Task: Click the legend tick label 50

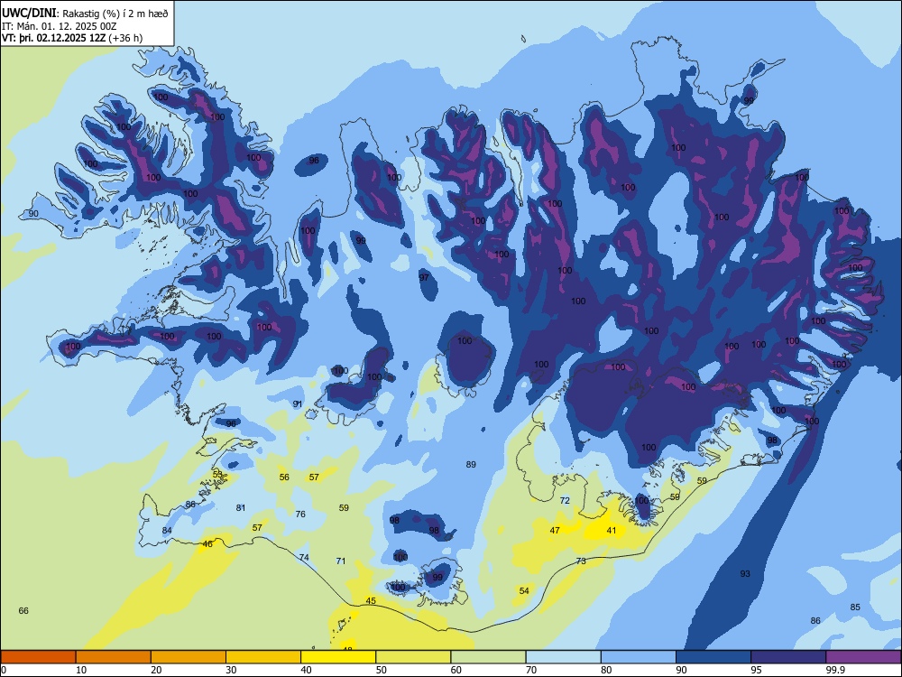Action: (382, 670)
